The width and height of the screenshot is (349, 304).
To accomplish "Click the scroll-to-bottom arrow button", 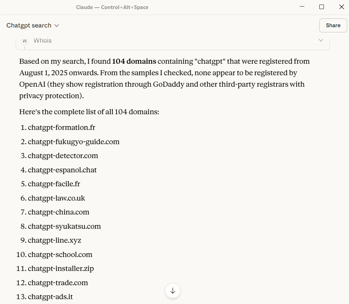I will (x=172, y=291).
